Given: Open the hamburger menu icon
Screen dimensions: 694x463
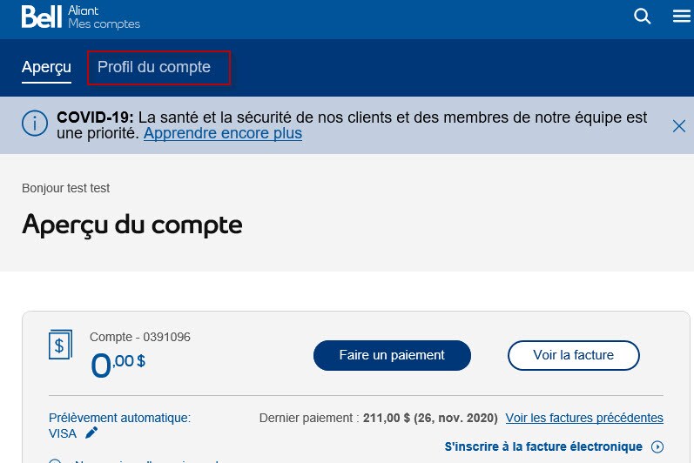Looking at the screenshot, I should click(682, 16).
